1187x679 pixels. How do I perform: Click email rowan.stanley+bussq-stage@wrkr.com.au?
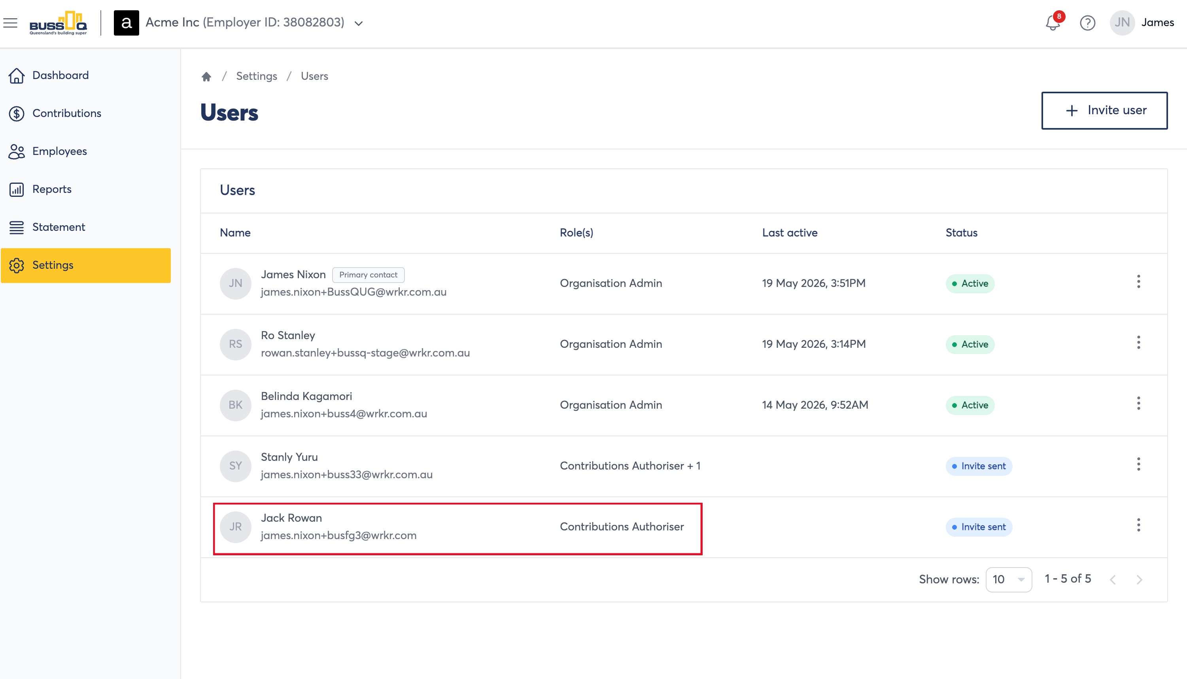[x=365, y=353]
